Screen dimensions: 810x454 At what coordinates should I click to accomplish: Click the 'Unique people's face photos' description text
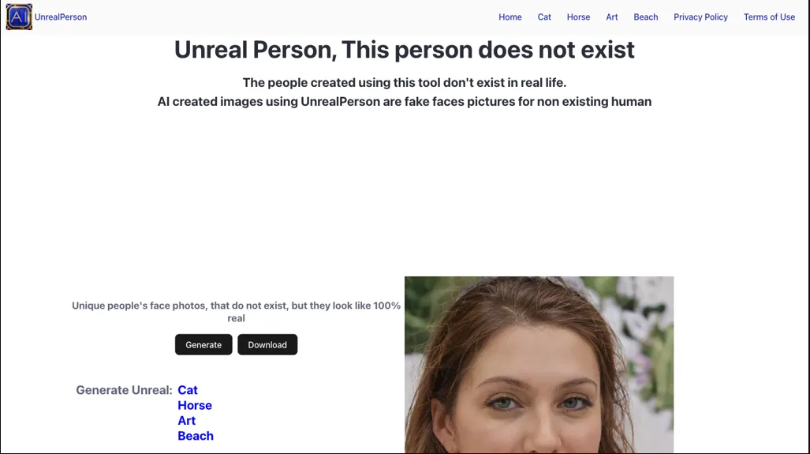coord(236,311)
